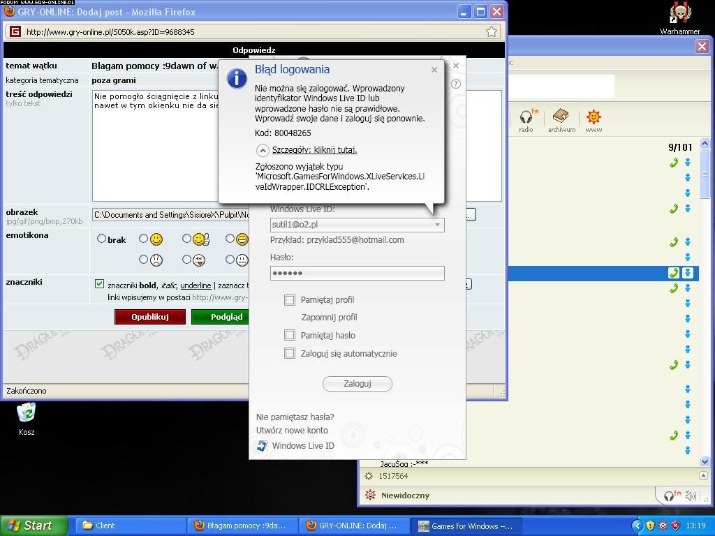The height and width of the screenshot is (536, 715).
Task: Open the radio headphones icon in messenger toolbar
Action: pos(526,117)
